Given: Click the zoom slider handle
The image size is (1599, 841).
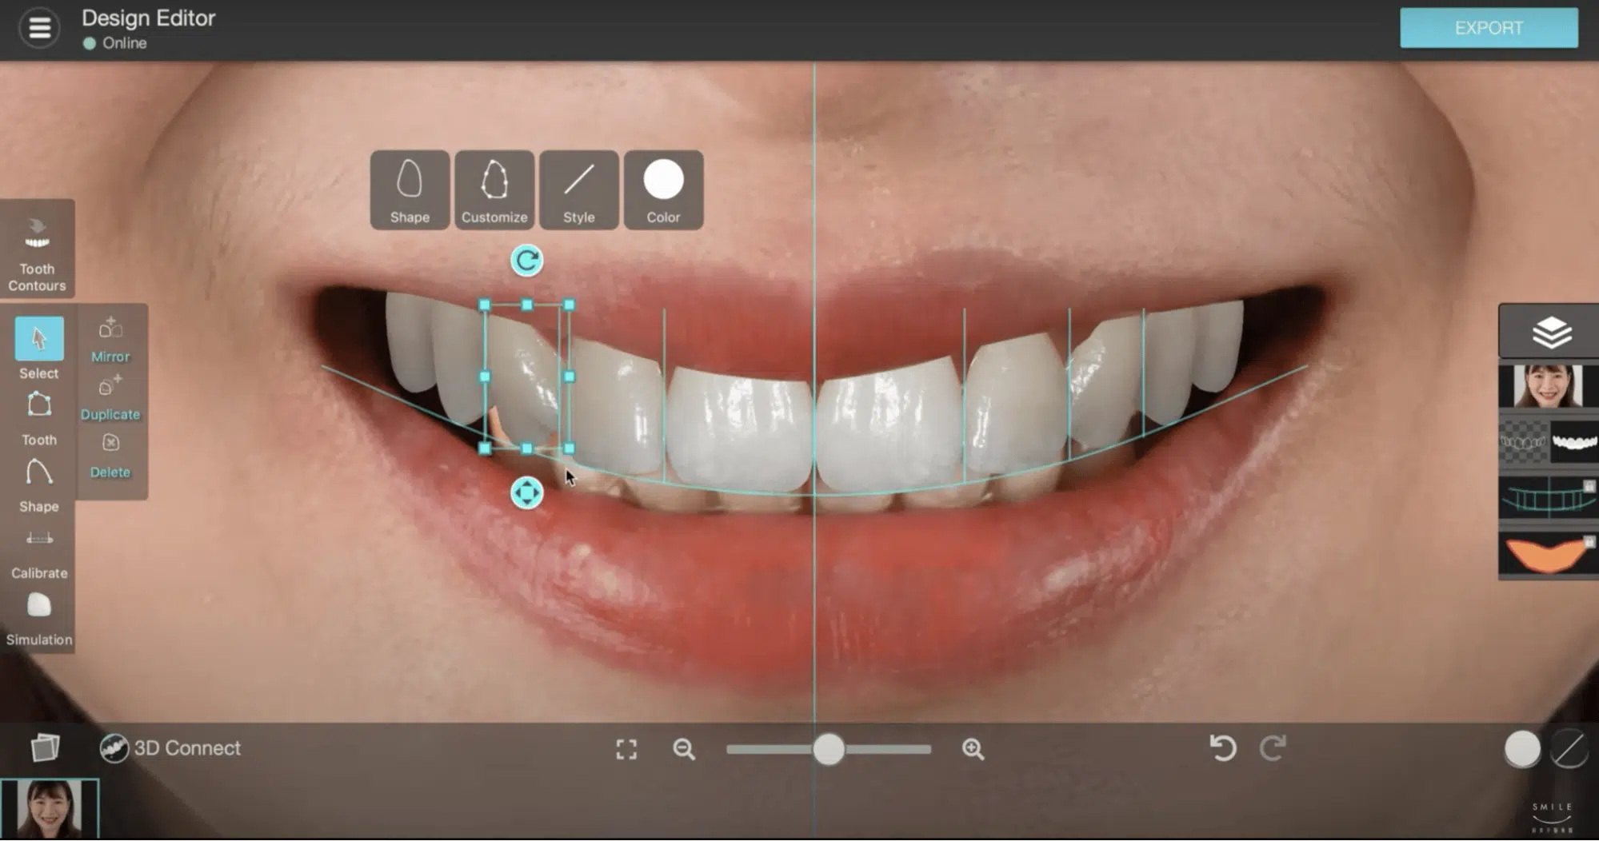Looking at the screenshot, I should [829, 749].
